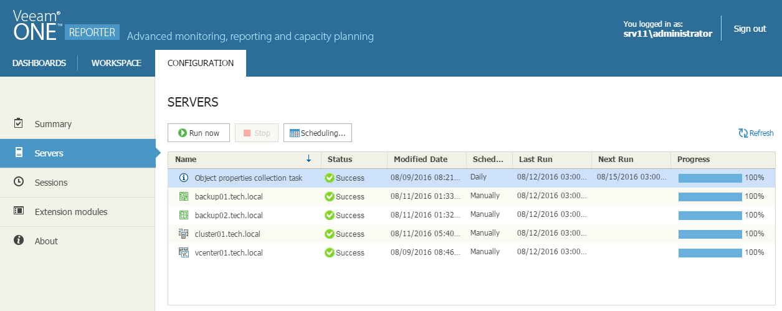Select the Object properties collection task row name

[x=249, y=178]
